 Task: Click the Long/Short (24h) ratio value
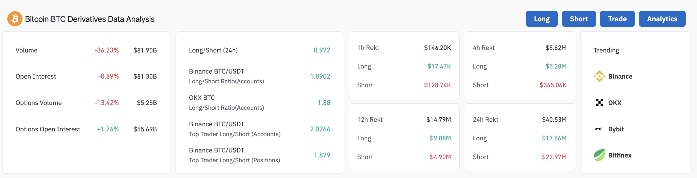point(322,50)
